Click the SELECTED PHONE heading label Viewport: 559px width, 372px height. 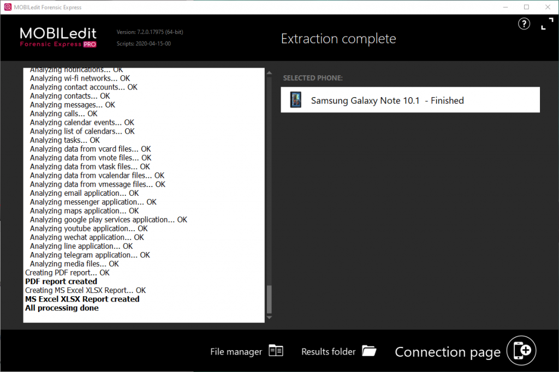click(313, 78)
